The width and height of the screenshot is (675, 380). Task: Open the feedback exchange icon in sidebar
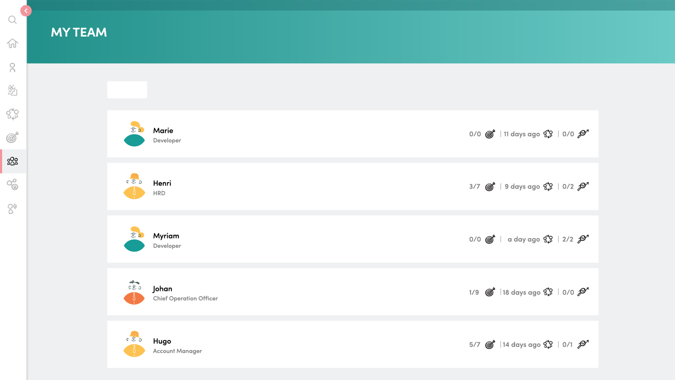(12, 114)
